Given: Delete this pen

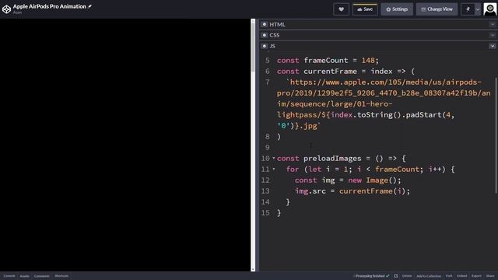Looking at the screenshot, I should coord(407,276).
